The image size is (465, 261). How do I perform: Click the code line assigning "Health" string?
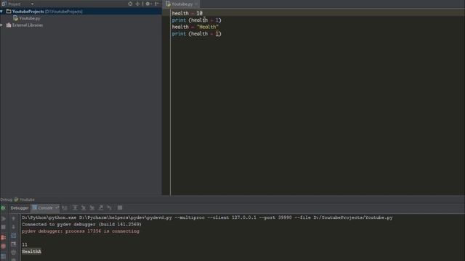195,27
